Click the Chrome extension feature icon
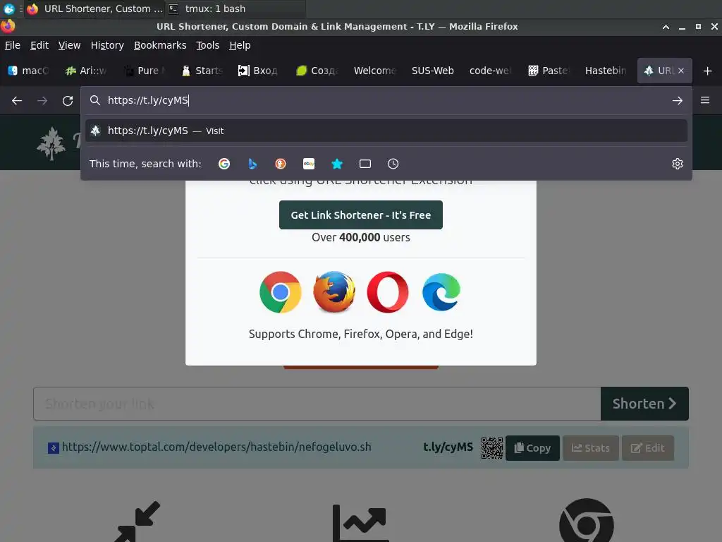The width and height of the screenshot is (722, 542). pos(586,521)
